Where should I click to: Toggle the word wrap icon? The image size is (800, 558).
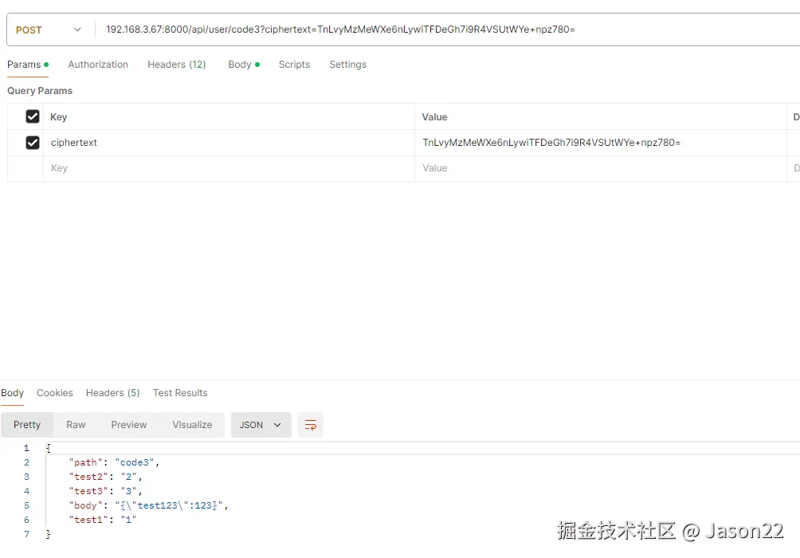coord(311,425)
